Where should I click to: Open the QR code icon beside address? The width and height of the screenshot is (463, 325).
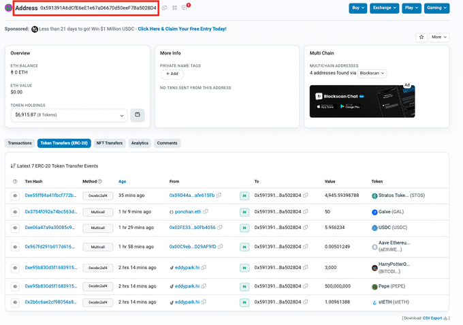click(174, 8)
